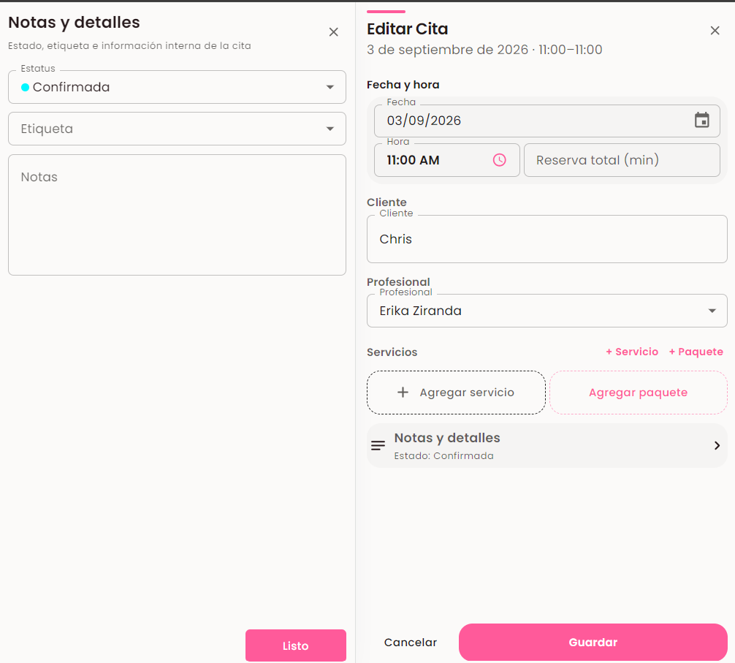Click the Agregar paquete button

click(638, 393)
